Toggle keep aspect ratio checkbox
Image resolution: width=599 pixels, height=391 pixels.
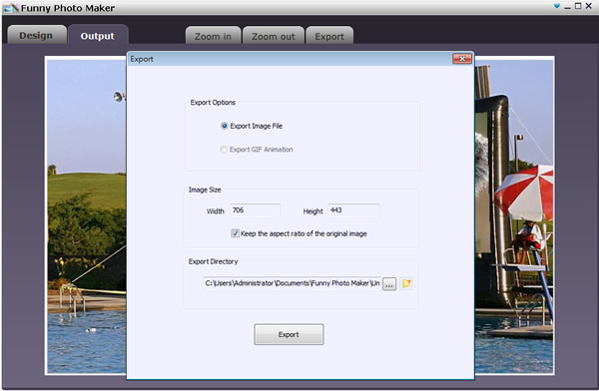tap(235, 233)
